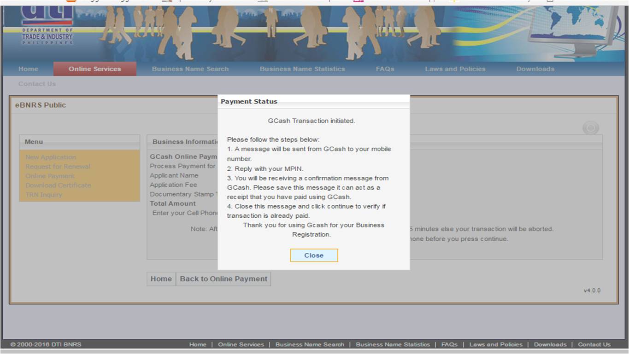
Task: Open Business Name Statistics from the top navigation
Action: coord(303,69)
